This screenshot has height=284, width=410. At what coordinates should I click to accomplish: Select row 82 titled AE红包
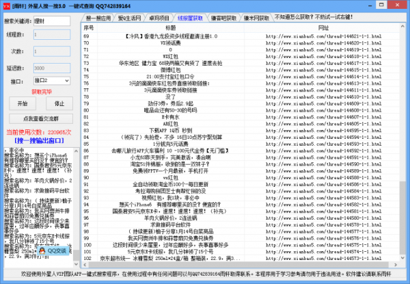pyautogui.click(x=241, y=124)
